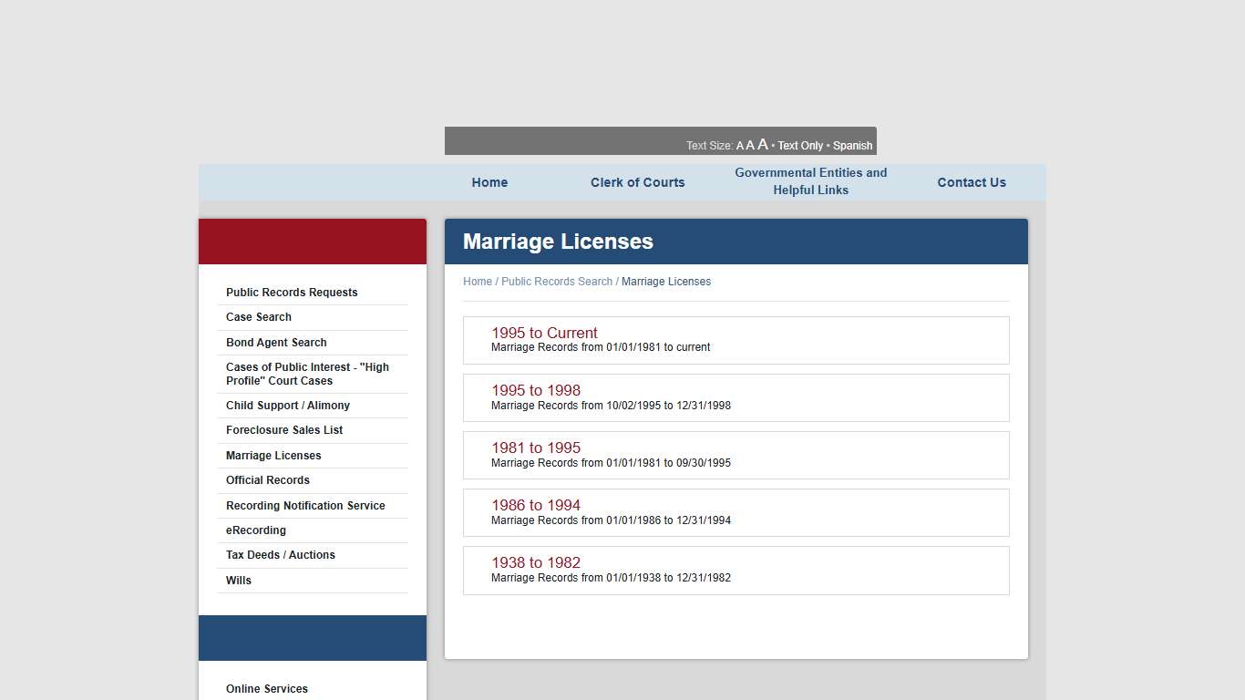1245x700 pixels.
Task: Open Bond Agent Search
Action: pos(276,342)
